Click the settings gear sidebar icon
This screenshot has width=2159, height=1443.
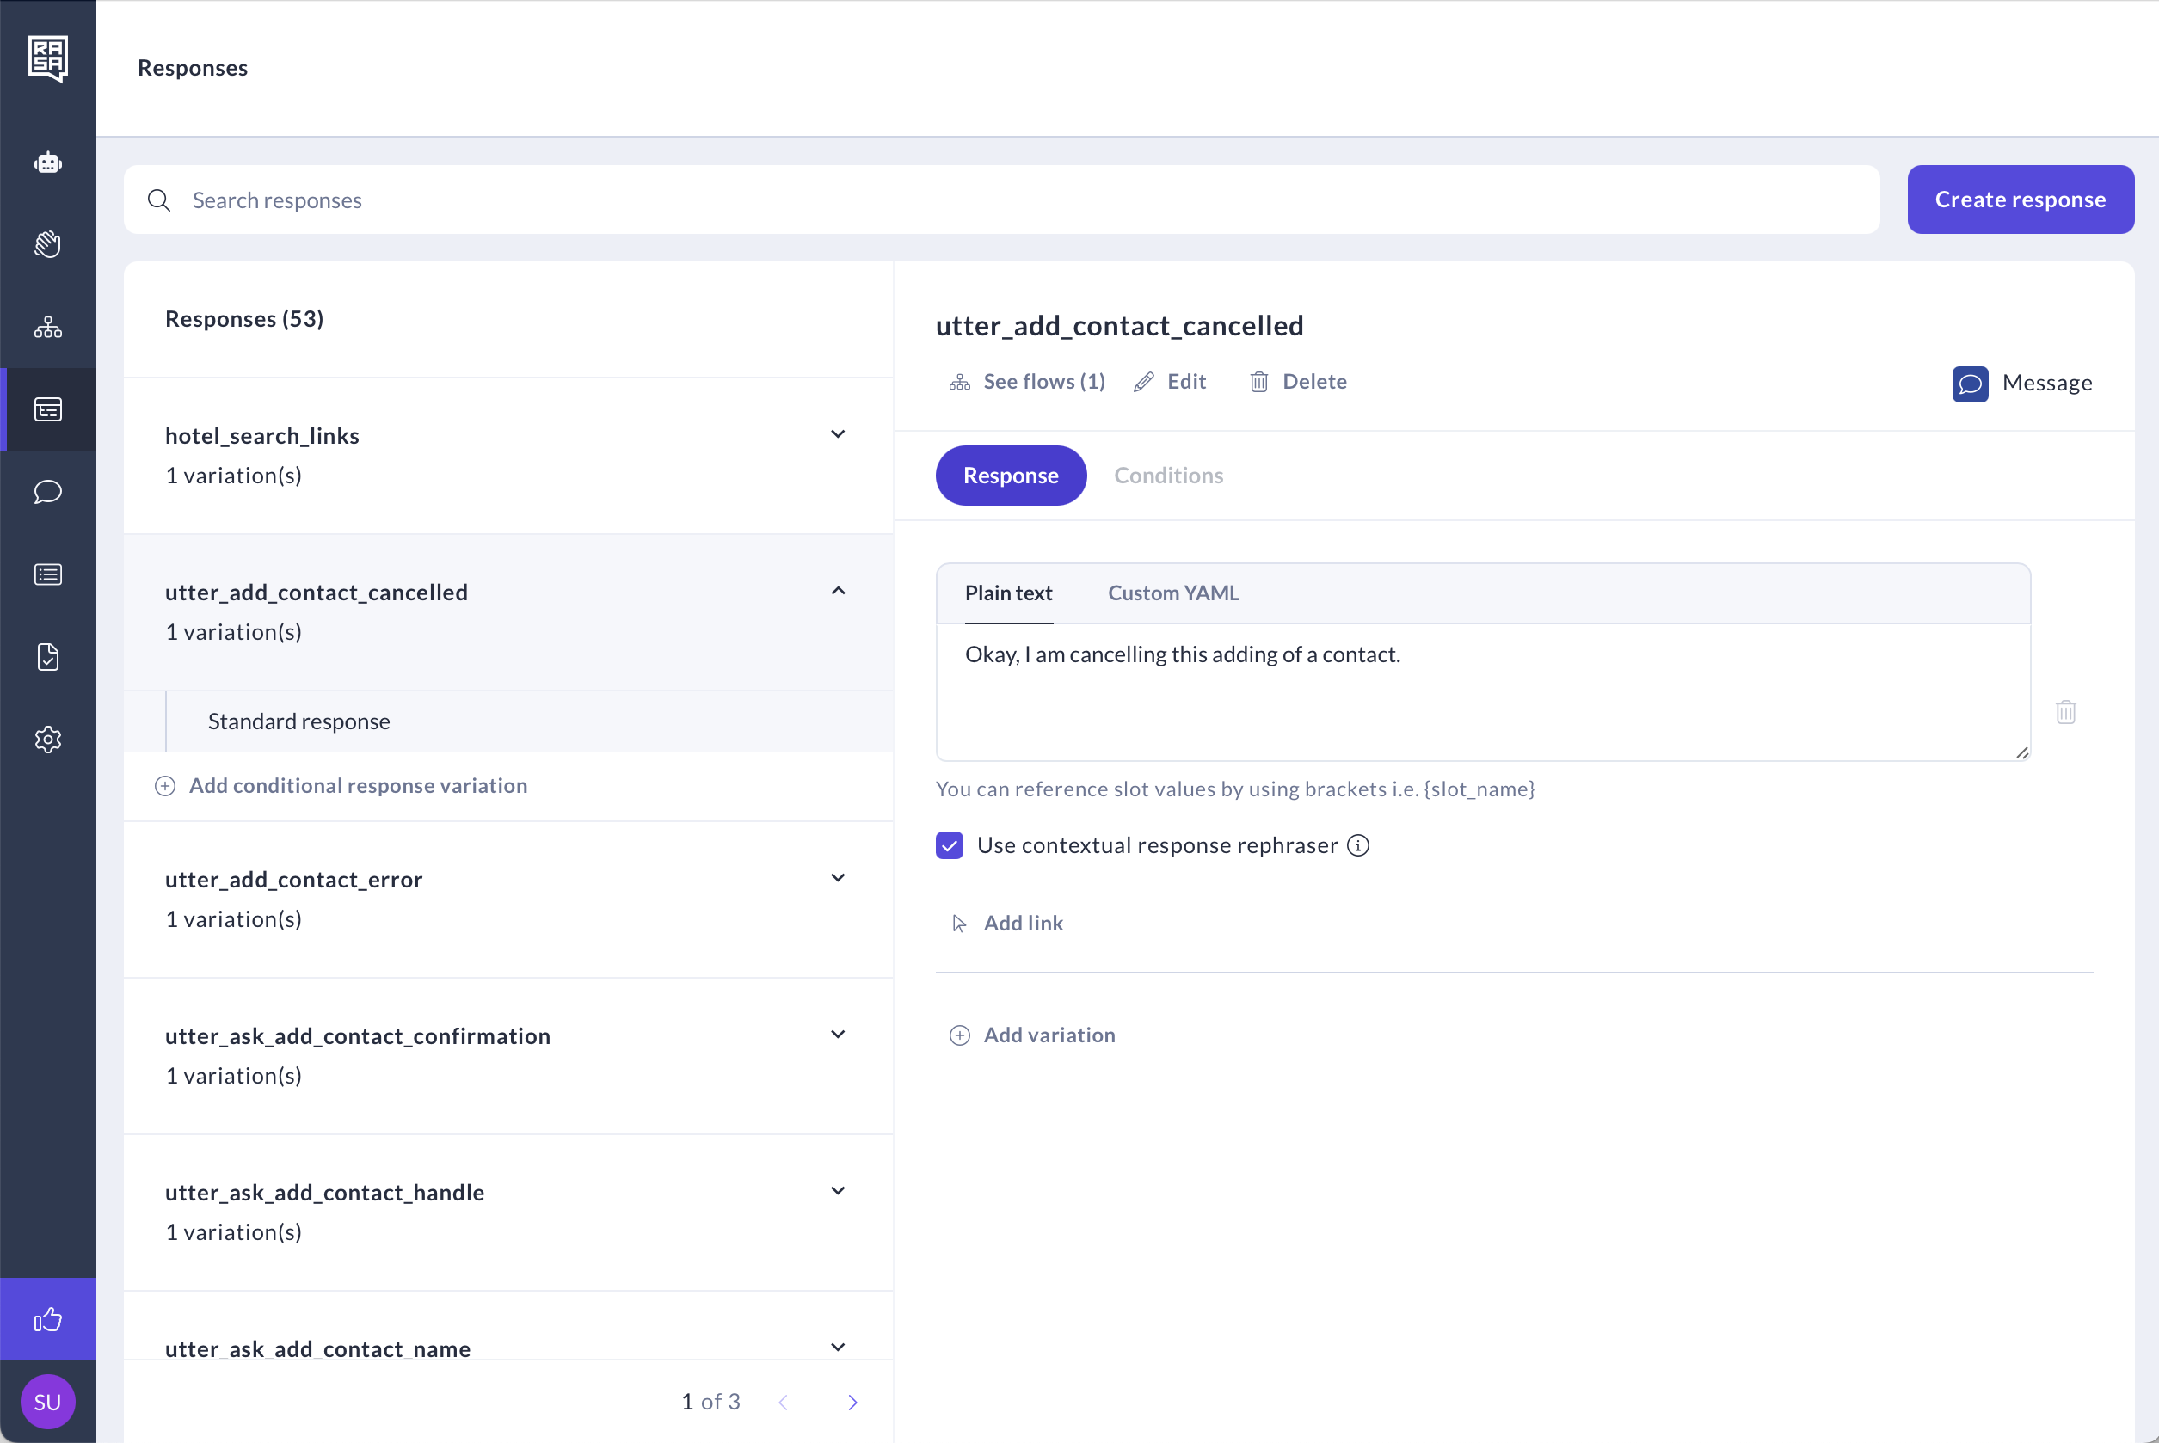48,739
